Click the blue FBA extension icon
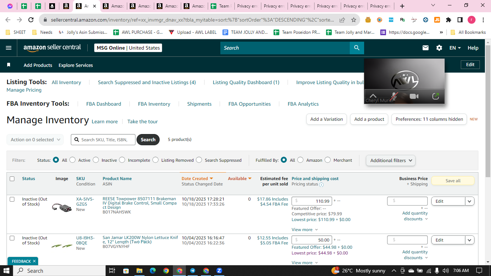491x276 pixels. (x=391, y=20)
